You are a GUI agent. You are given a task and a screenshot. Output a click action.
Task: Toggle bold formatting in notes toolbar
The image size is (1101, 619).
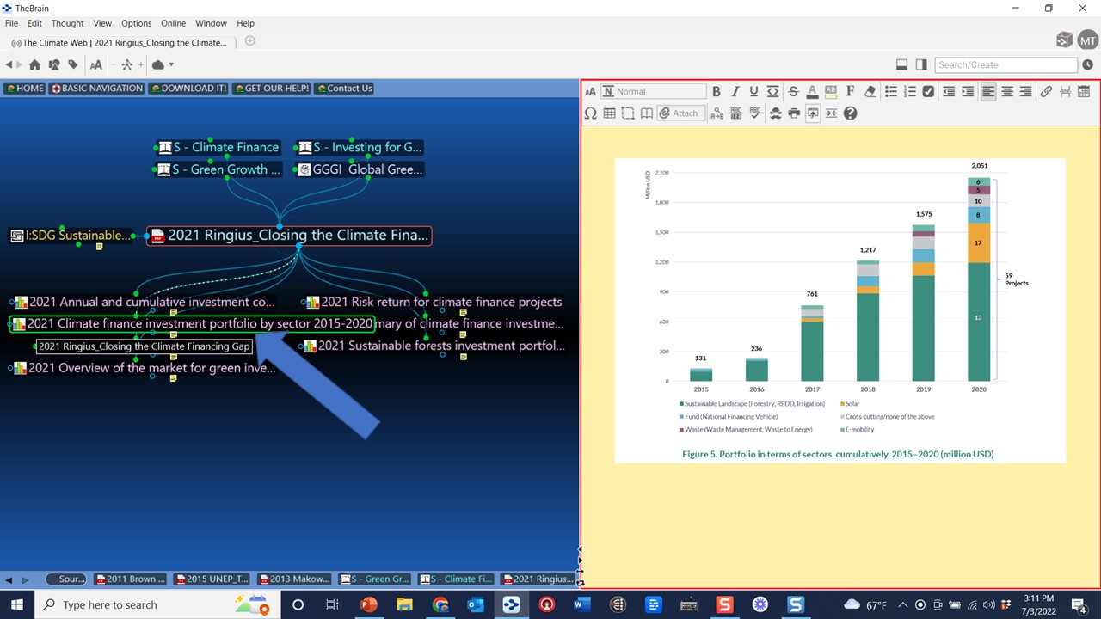(716, 91)
